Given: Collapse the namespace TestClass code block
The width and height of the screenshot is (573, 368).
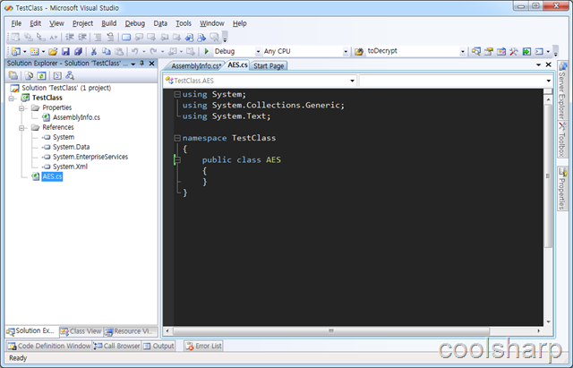Looking at the screenshot, I should (x=177, y=138).
